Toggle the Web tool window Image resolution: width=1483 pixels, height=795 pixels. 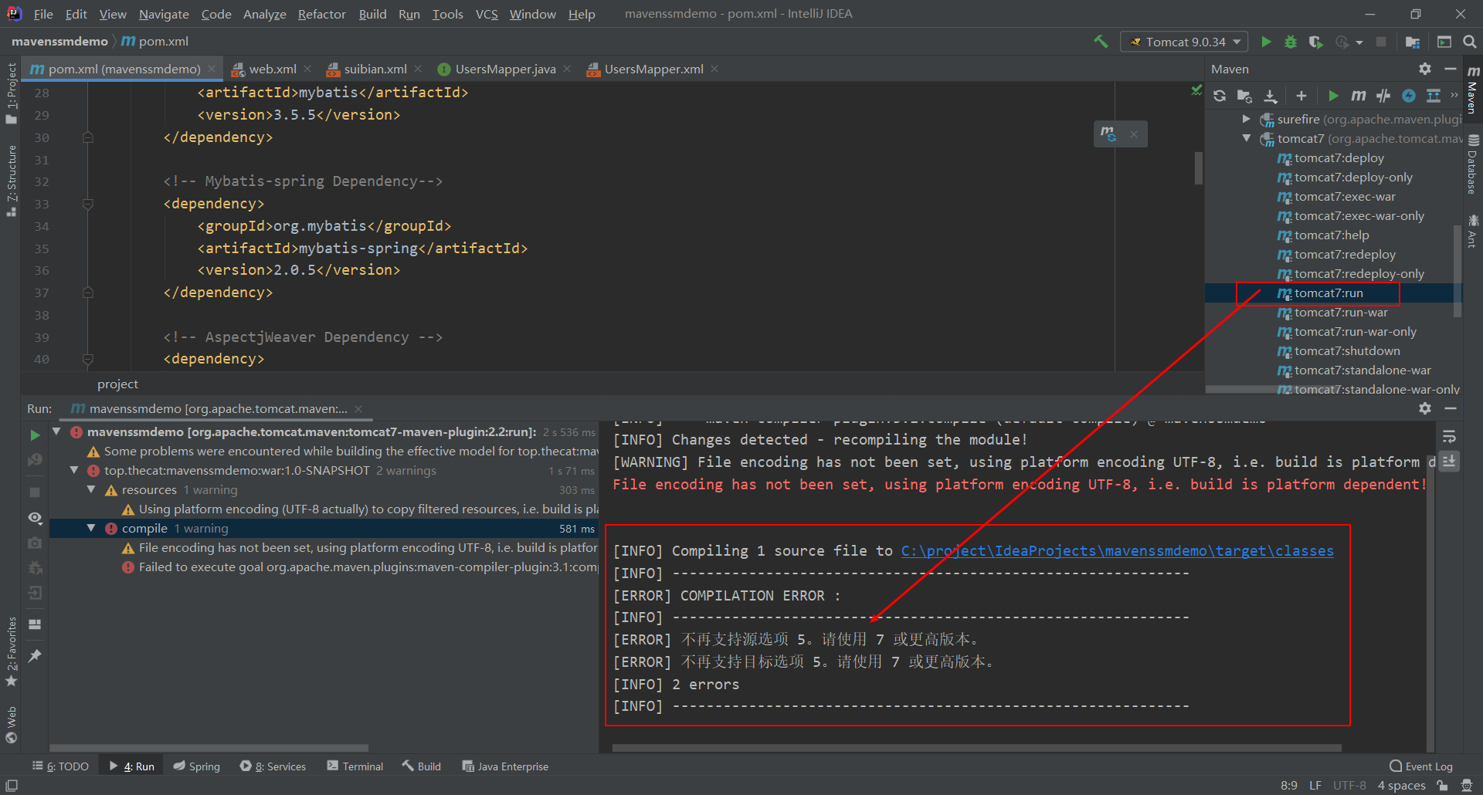click(11, 724)
